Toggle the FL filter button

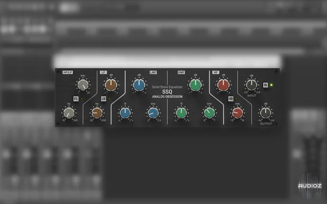tap(76, 99)
